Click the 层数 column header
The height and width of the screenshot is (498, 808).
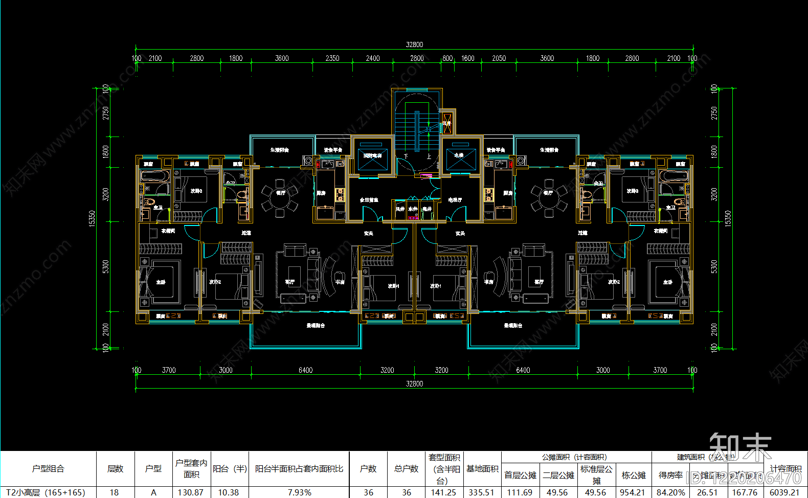pyautogui.click(x=115, y=468)
